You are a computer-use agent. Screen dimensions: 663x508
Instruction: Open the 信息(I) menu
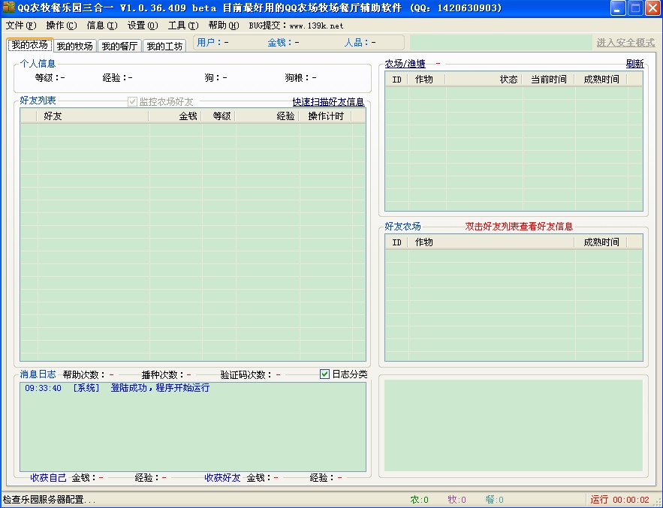pyautogui.click(x=102, y=26)
